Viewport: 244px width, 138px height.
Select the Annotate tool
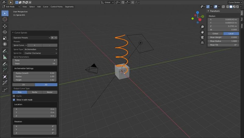tap(5, 51)
